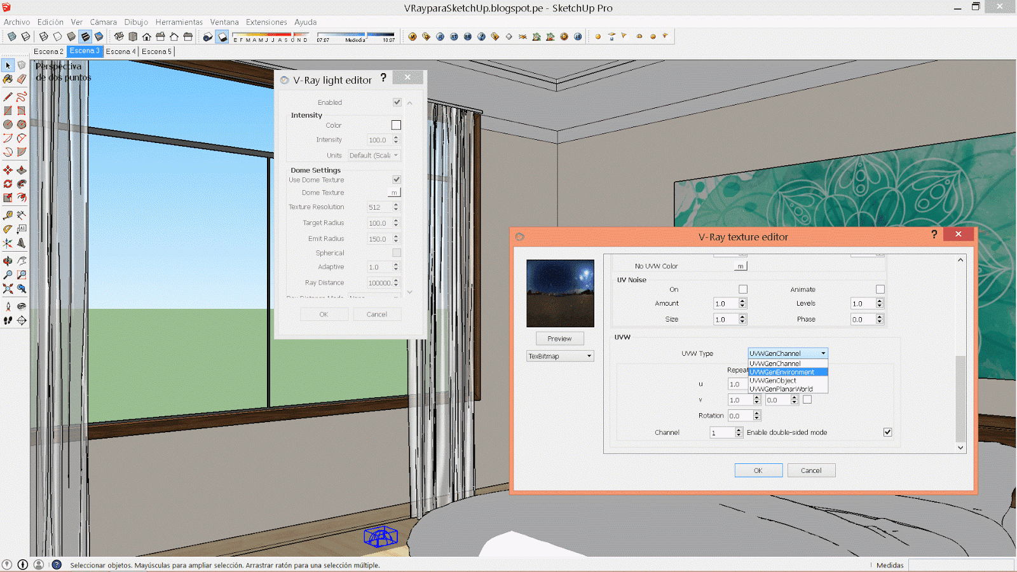Open V-Ray batch render (BR icon)

pos(468,36)
